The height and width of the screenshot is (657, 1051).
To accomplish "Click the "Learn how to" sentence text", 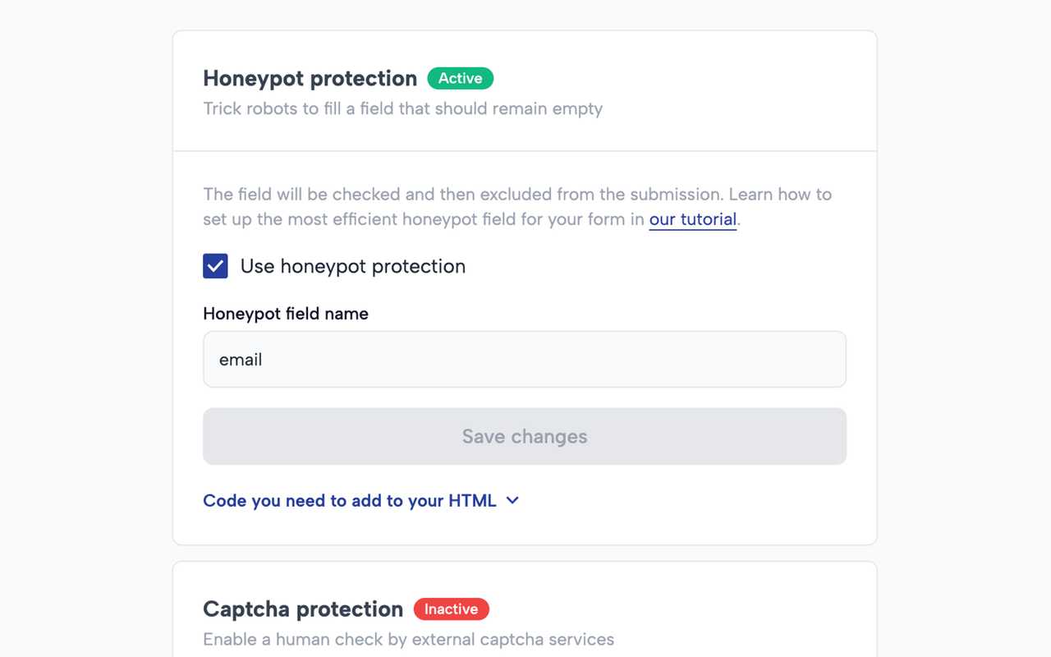I will pos(780,195).
